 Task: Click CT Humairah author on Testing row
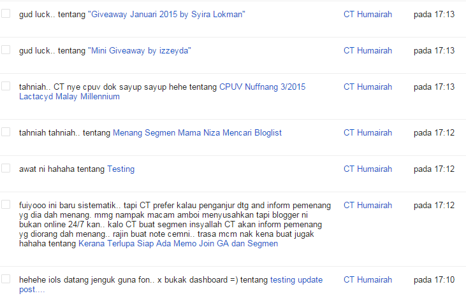pyautogui.click(x=368, y=169)
